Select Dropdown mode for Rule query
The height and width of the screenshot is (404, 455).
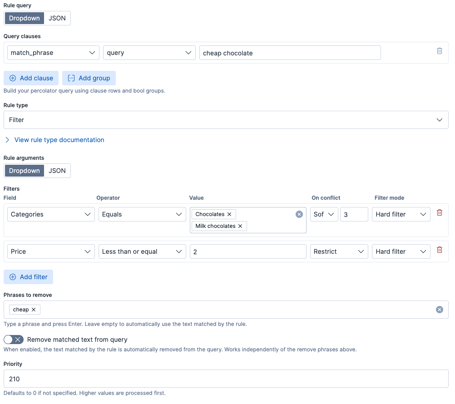(x=25, y=18)
